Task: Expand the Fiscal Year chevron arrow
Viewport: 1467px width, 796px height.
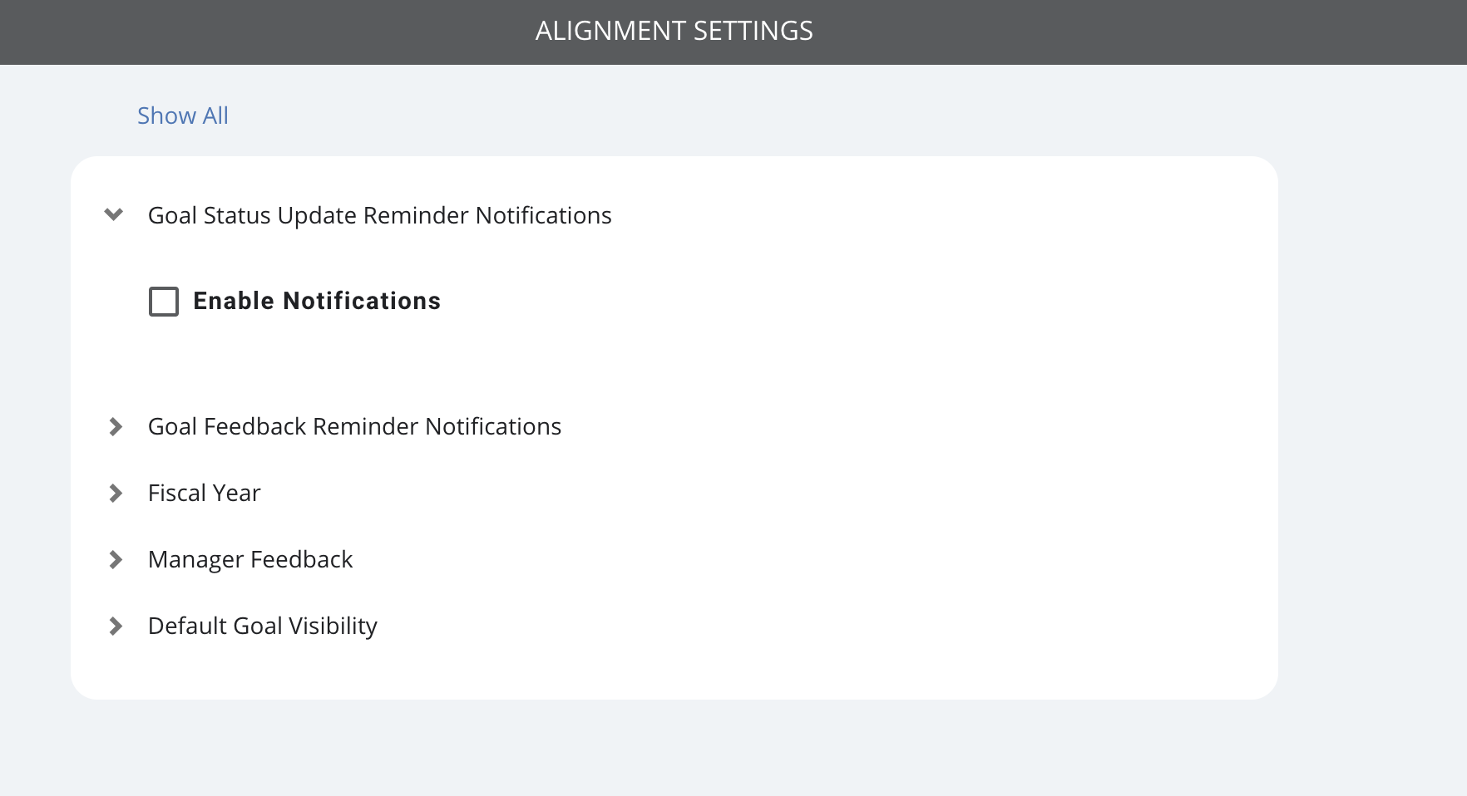Action: (x=116, y=493)
